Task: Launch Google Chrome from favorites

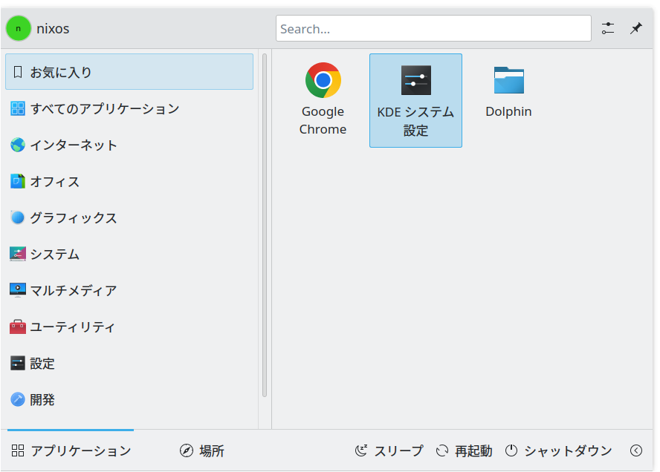Action: [323, 100]
